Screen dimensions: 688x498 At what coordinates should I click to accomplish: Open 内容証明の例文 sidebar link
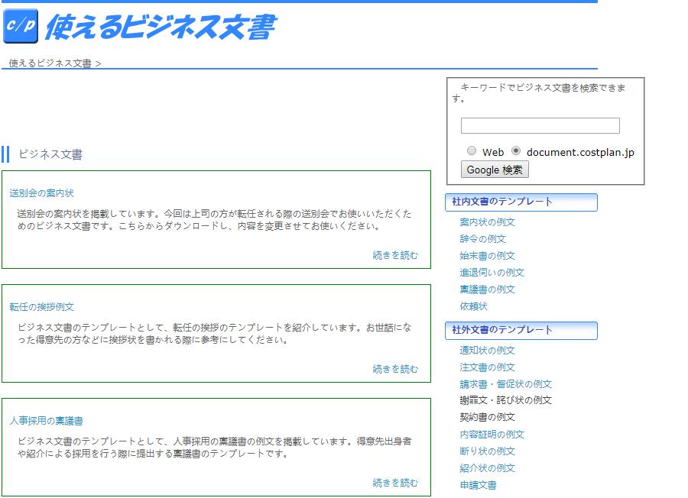pos(492,435)
